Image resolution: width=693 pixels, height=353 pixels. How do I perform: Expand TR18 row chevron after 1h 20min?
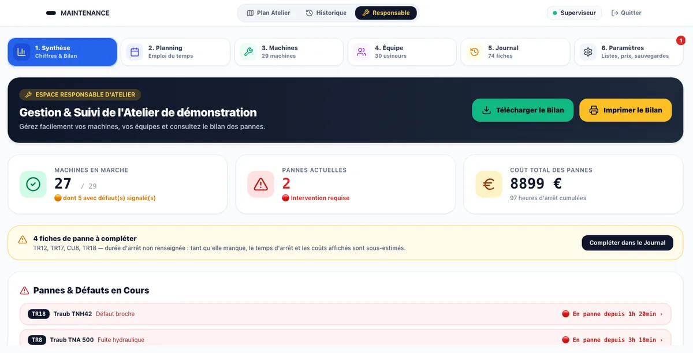(x=662, y=314)
